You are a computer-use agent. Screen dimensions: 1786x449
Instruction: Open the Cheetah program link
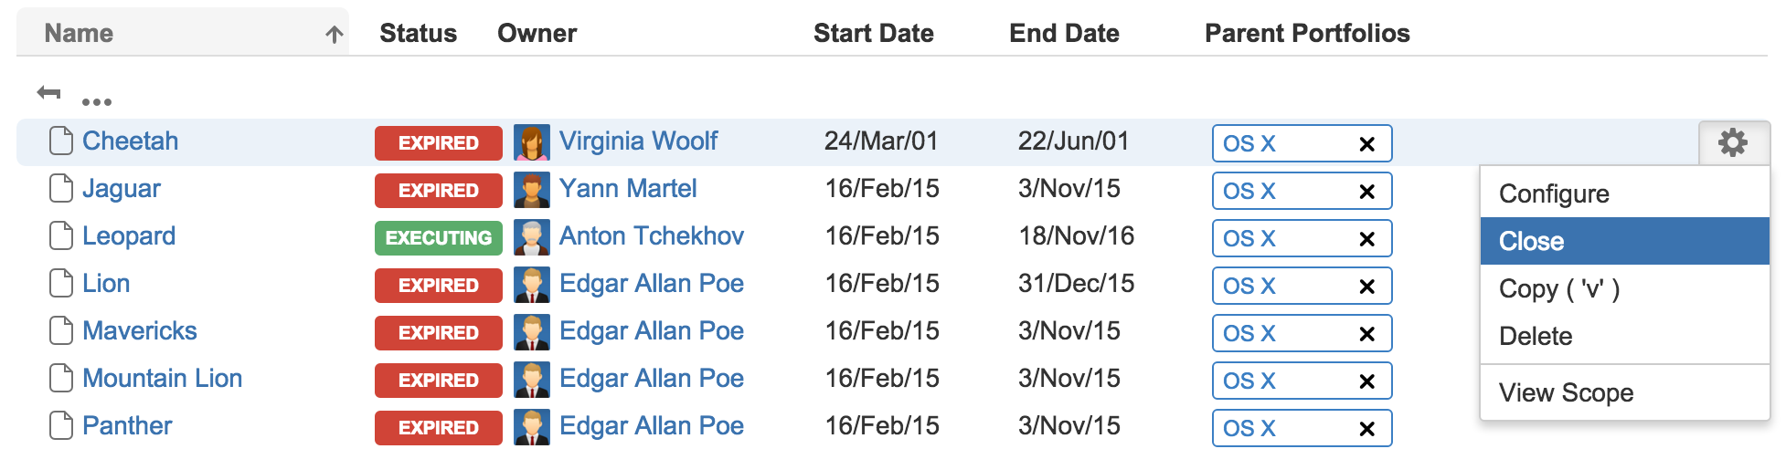(x=130, y=141)
